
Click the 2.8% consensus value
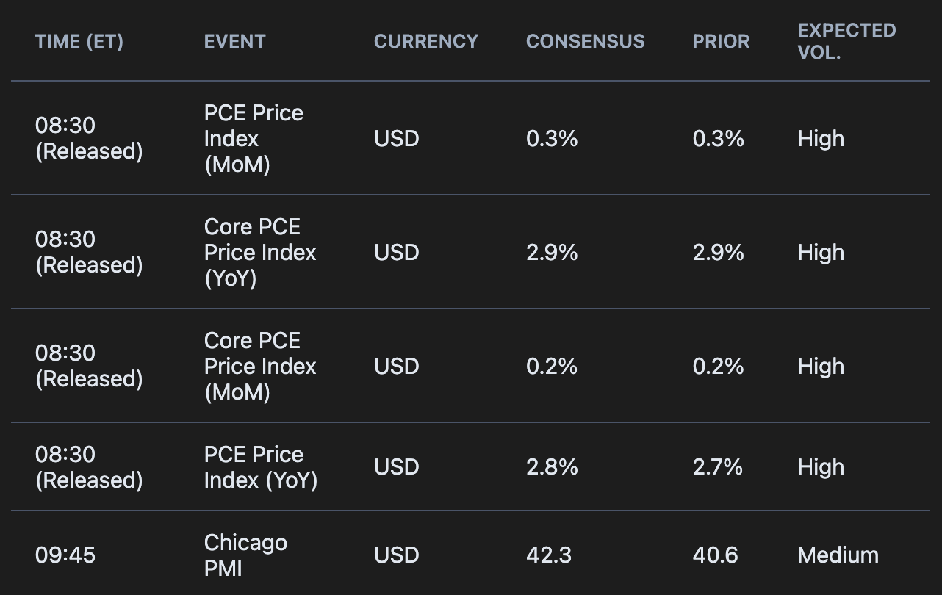point(552,467)
